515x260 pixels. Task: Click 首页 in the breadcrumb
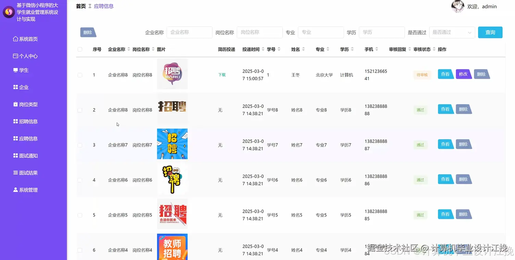81,6
